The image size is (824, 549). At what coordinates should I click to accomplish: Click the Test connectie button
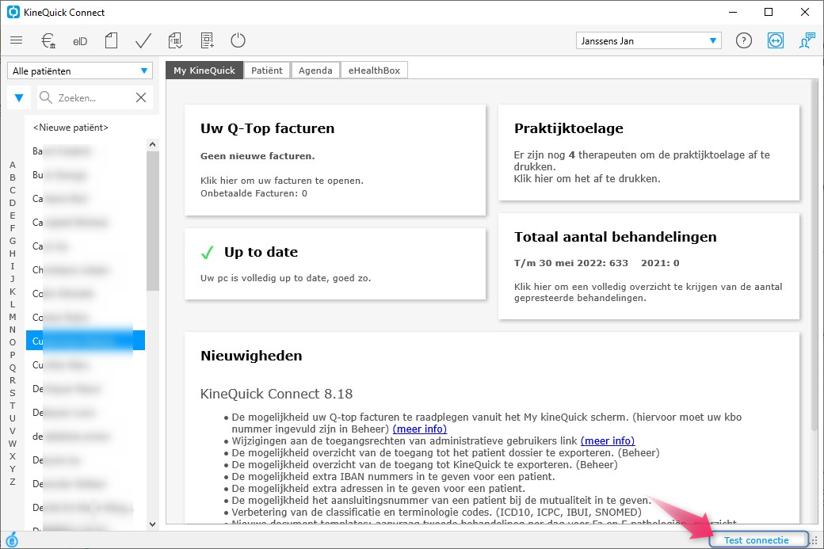(759, 540)
